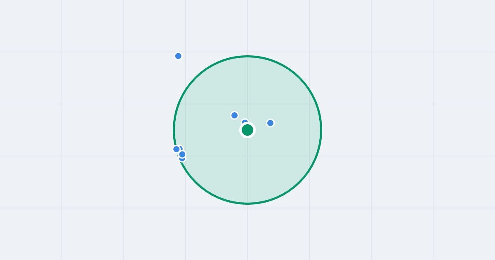The image size is (495, 260).
Task: Click the green center marker of the circle
Action: pos(247,130)
